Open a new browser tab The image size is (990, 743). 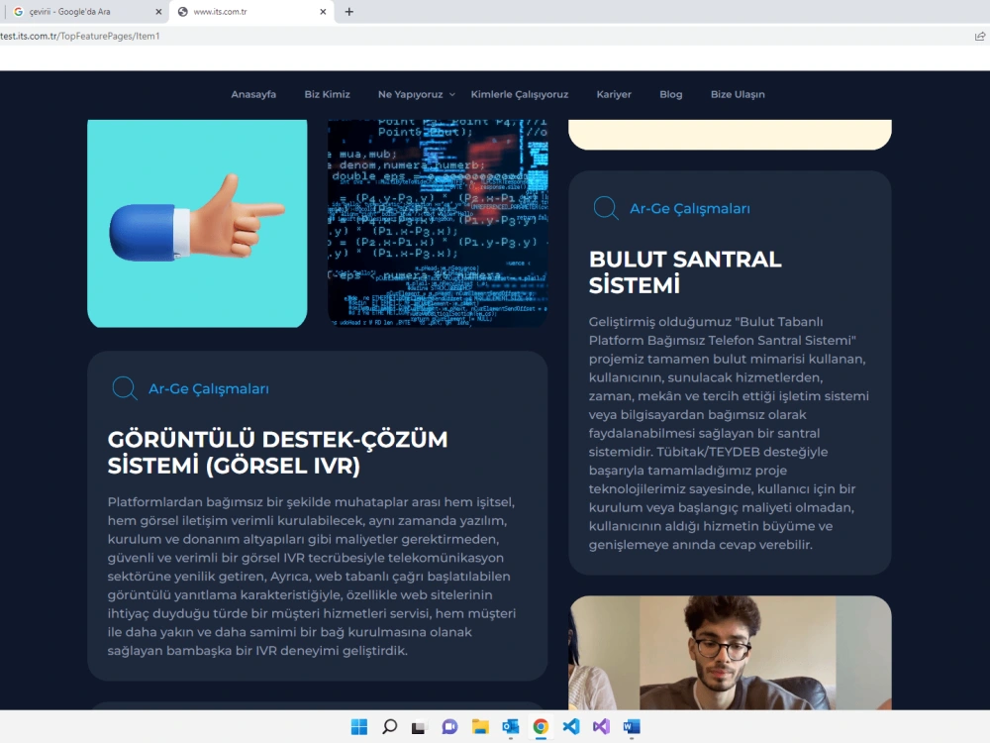point(348,11)
